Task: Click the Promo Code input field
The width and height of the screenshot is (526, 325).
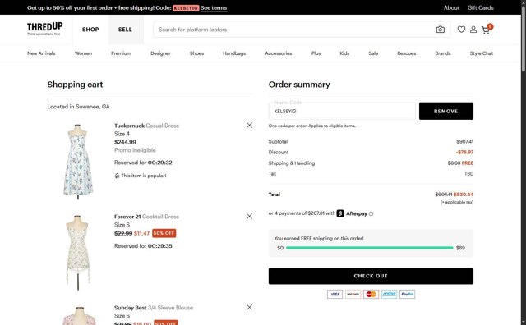Action: 342,111
